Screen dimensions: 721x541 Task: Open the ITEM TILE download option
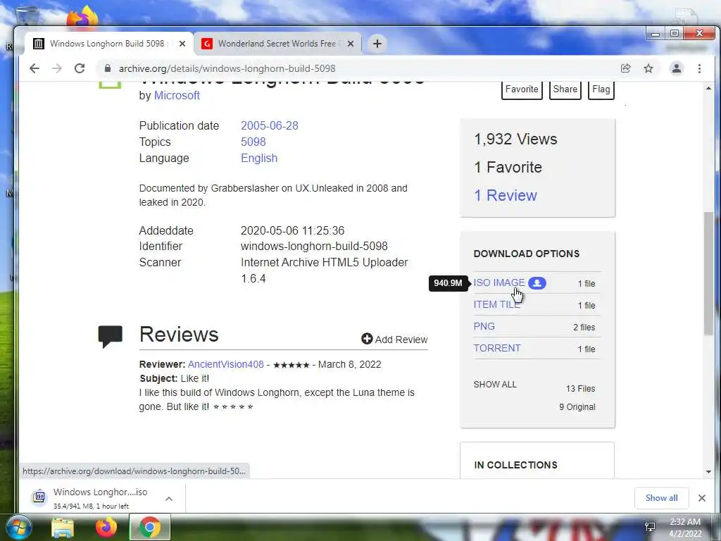(x=496, y=304)
